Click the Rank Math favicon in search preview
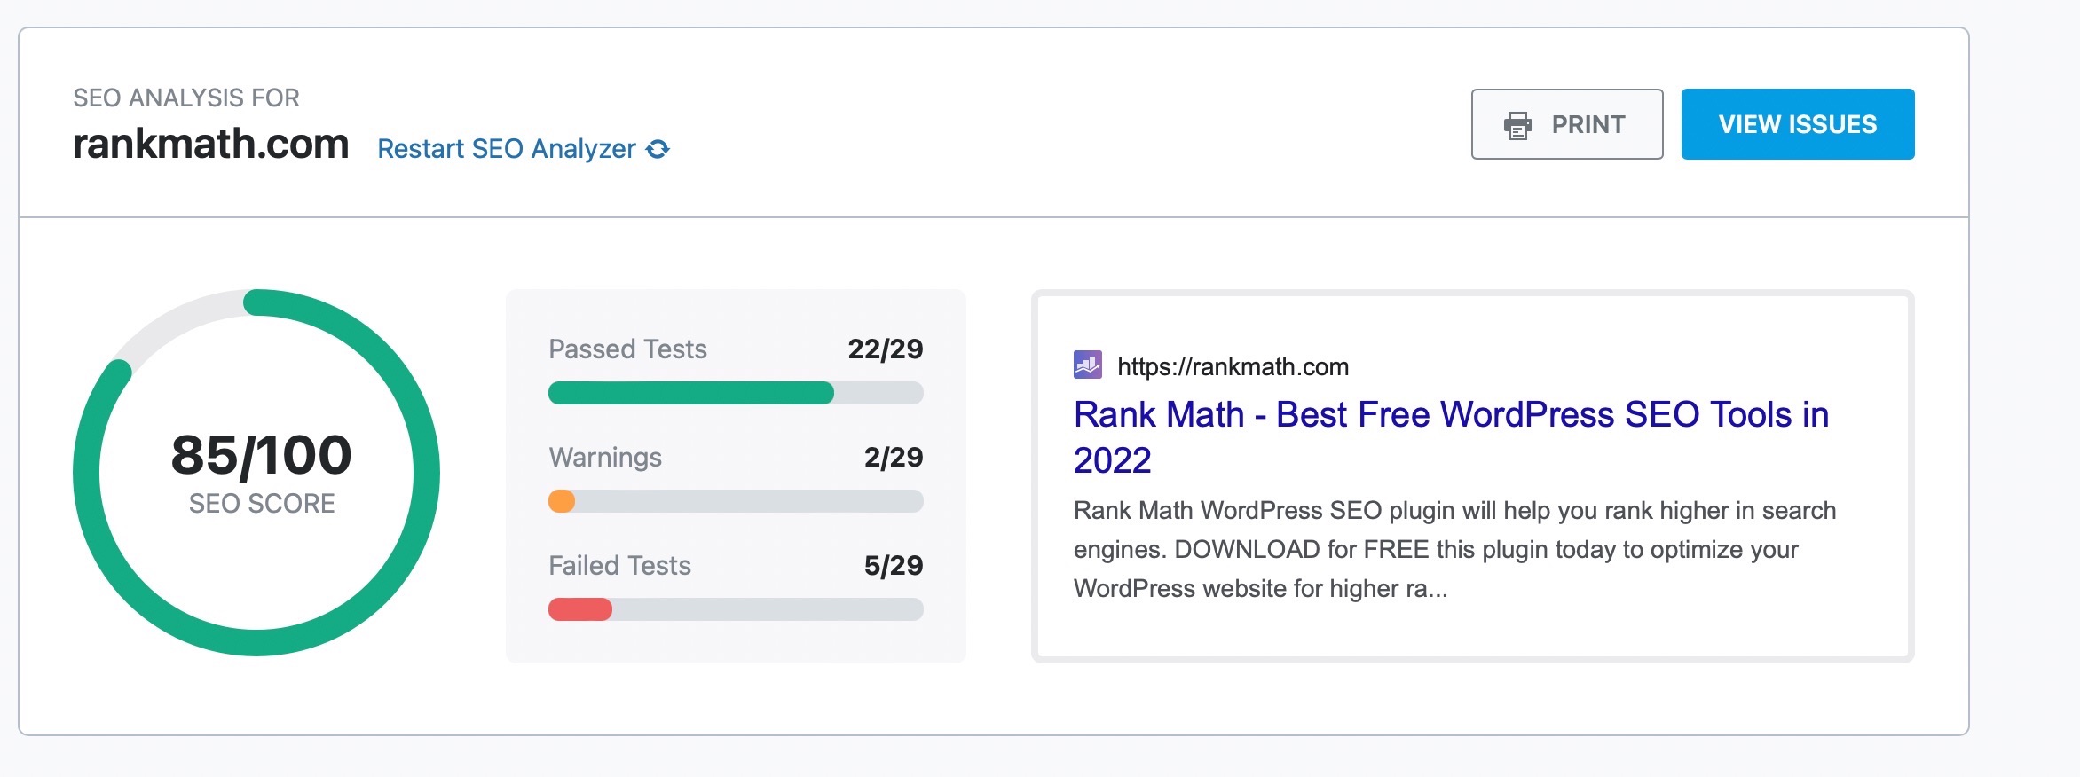The height and width of the screenshot is (777, 2080). (x=1088, y=365)
